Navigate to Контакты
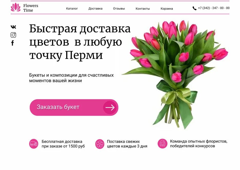The image size is (240, 170). pyautogui.click(x=143, y=9)
